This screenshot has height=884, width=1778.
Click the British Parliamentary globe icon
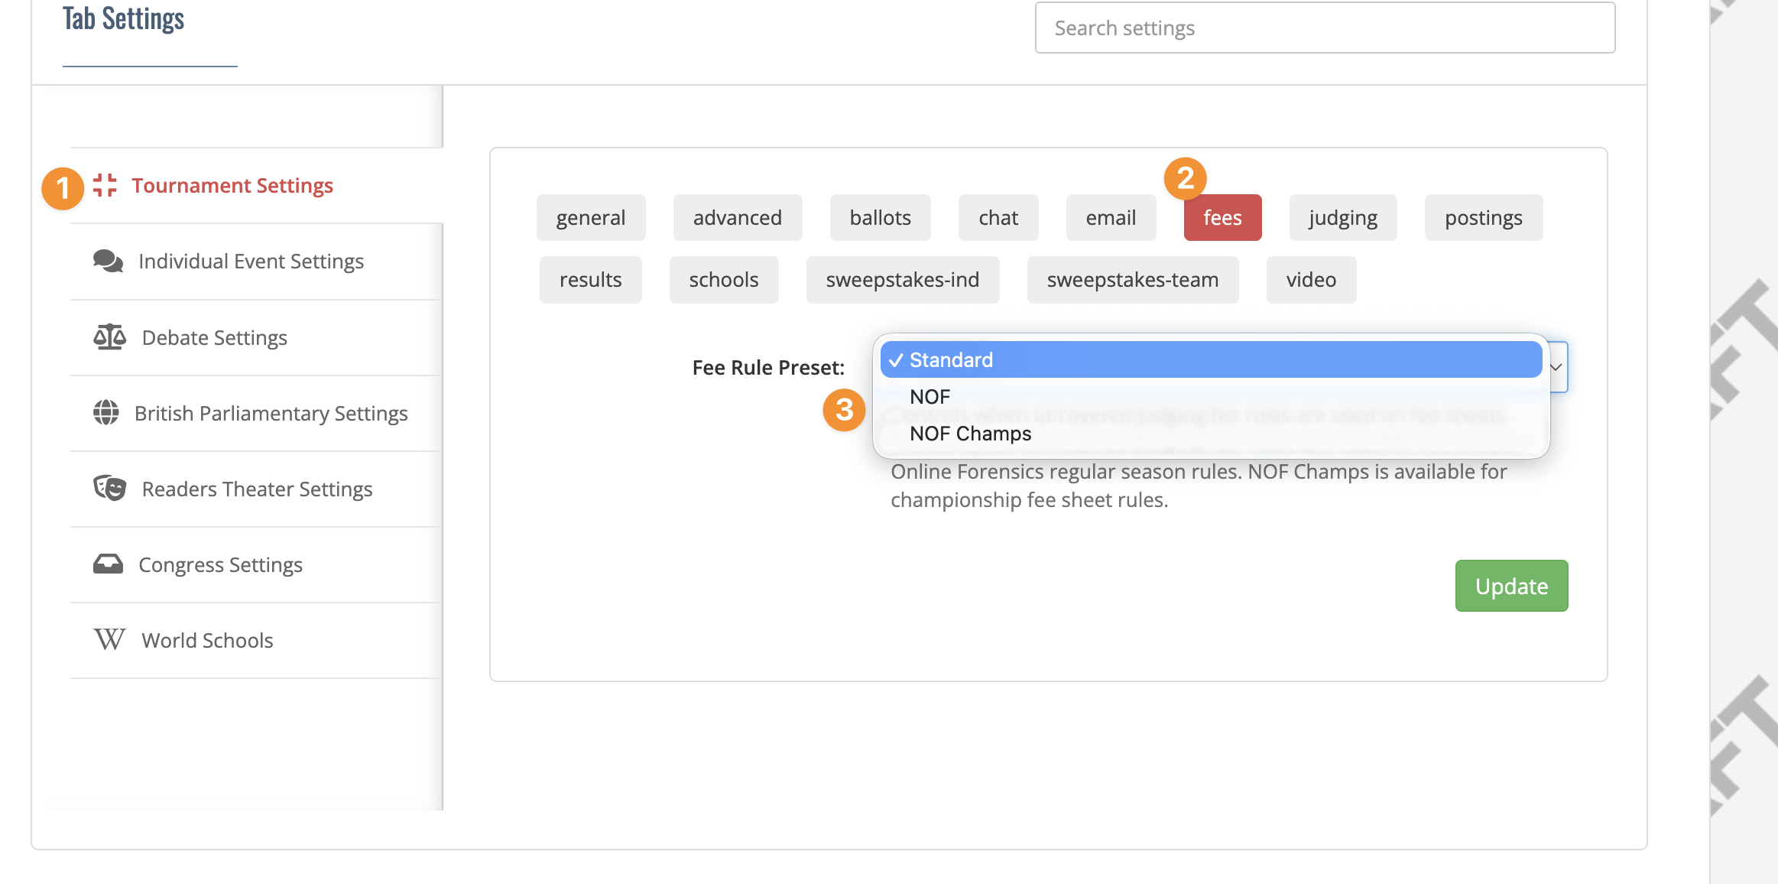tap(105, 413)
